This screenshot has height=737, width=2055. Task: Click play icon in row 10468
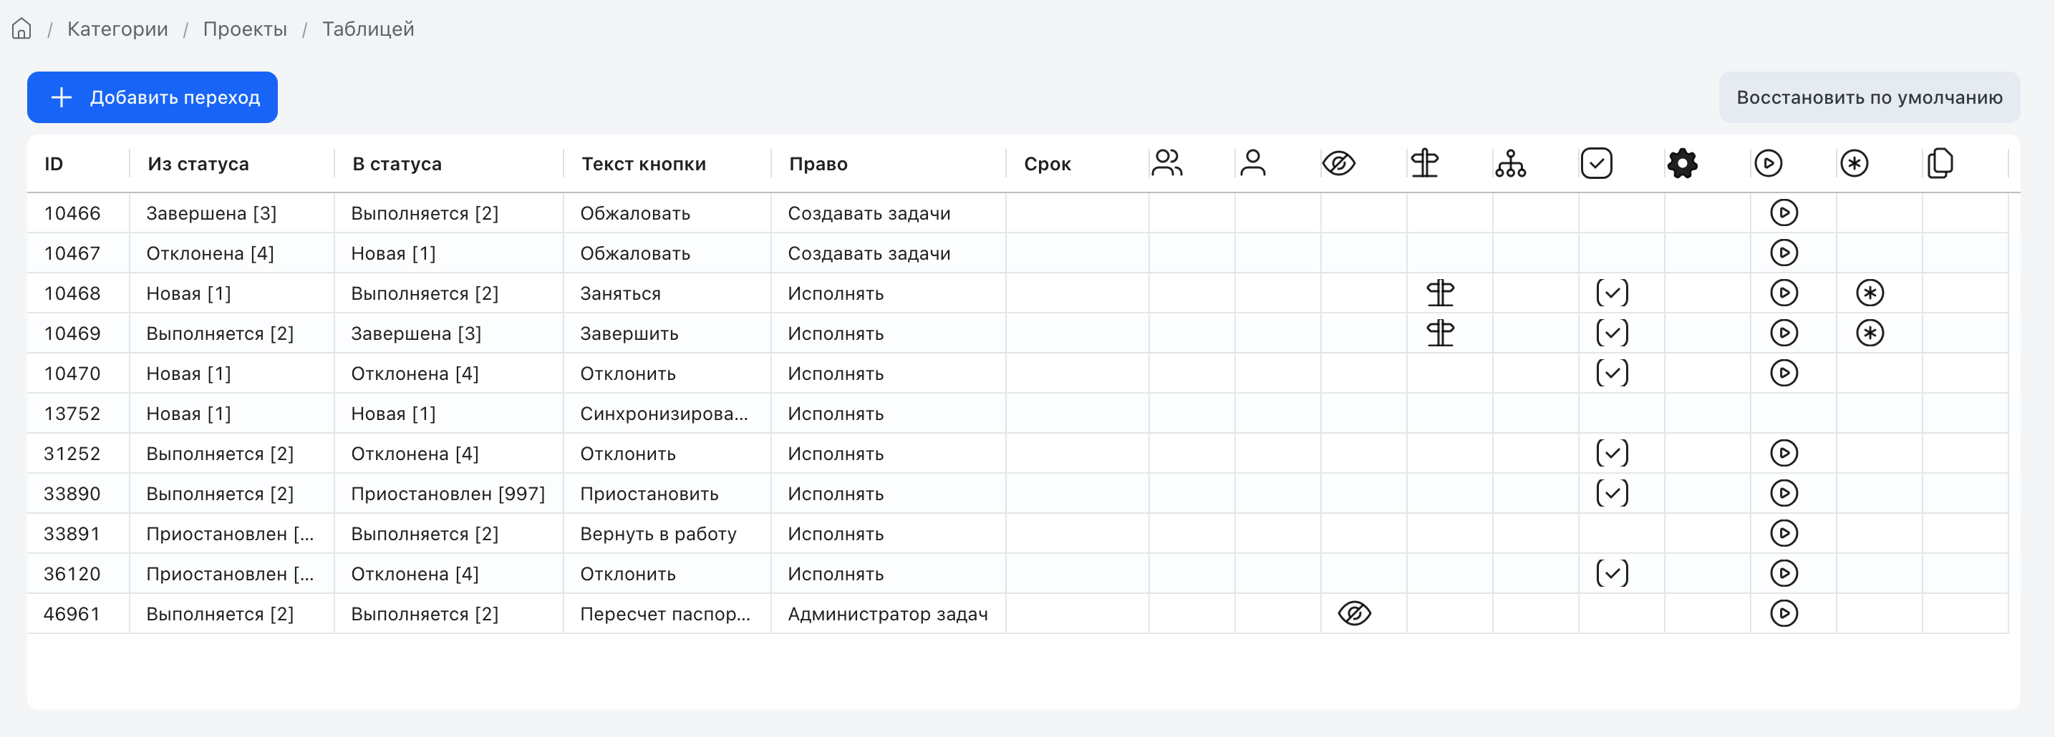1784,293
